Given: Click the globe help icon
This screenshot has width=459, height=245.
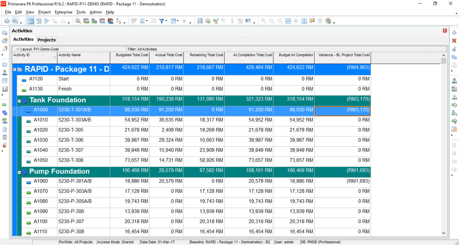Looking at the screenshot, I should (x=328, y=21).
